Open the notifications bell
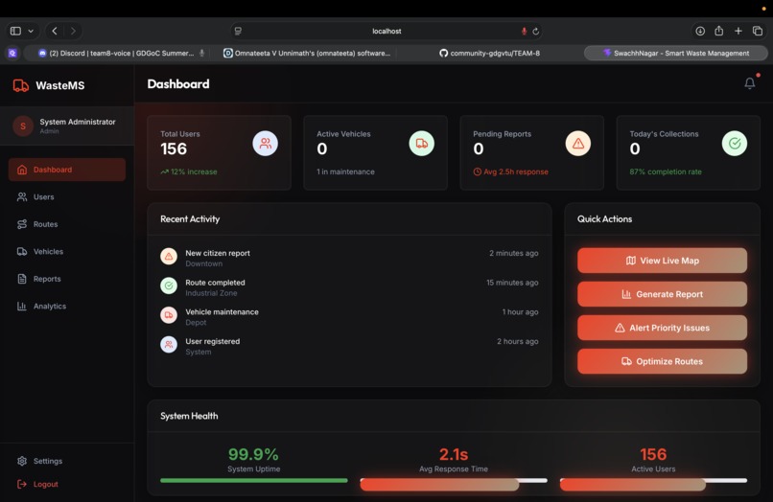Image resolution: width=773 pixels, height=502 pixels. 749,83
